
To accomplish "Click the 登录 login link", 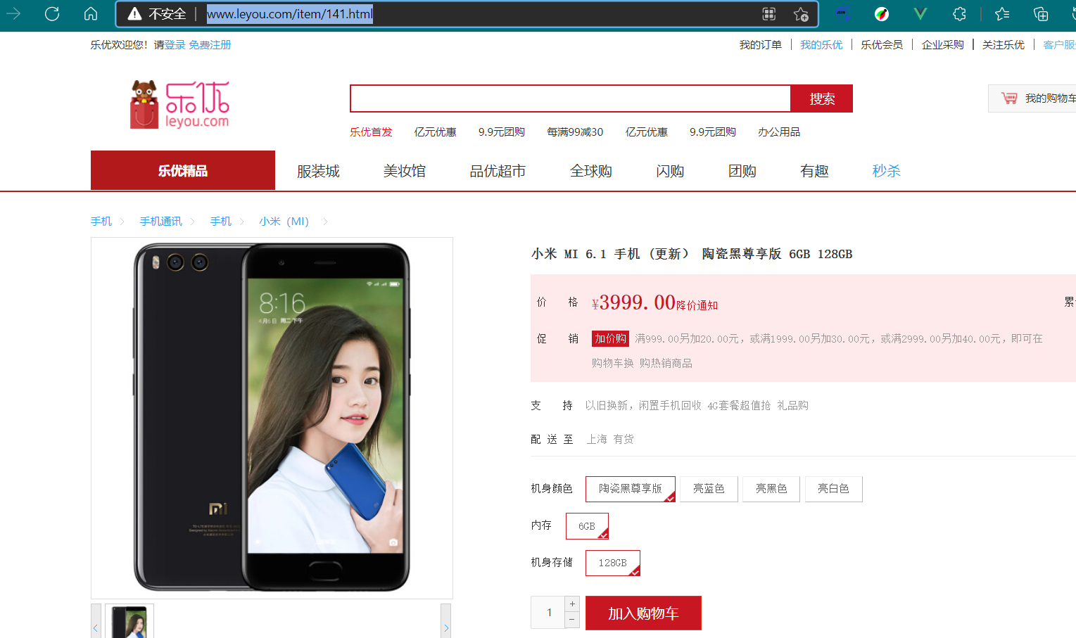I will pyautogui.click(x=175, y=45).
